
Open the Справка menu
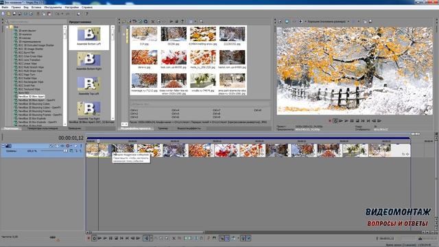point(87,8)
